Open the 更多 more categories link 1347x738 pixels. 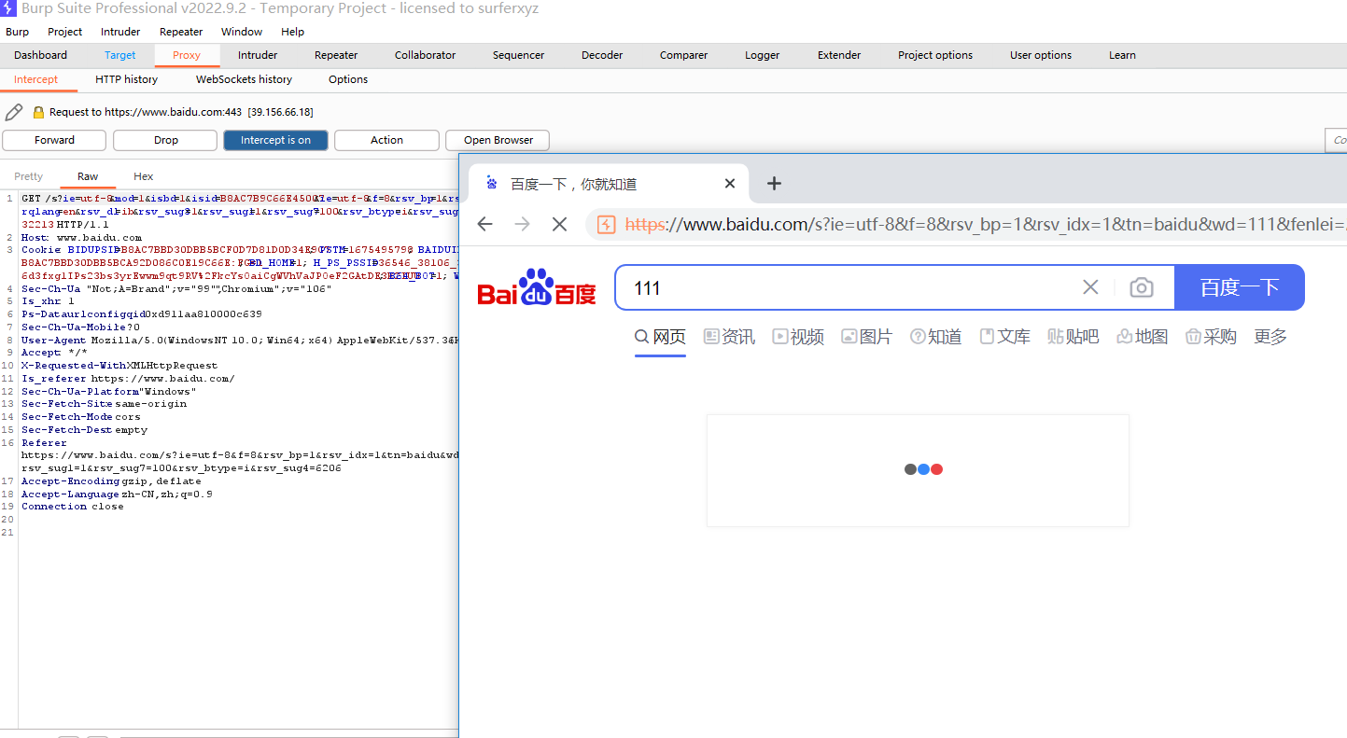[x=1270, y=337]
